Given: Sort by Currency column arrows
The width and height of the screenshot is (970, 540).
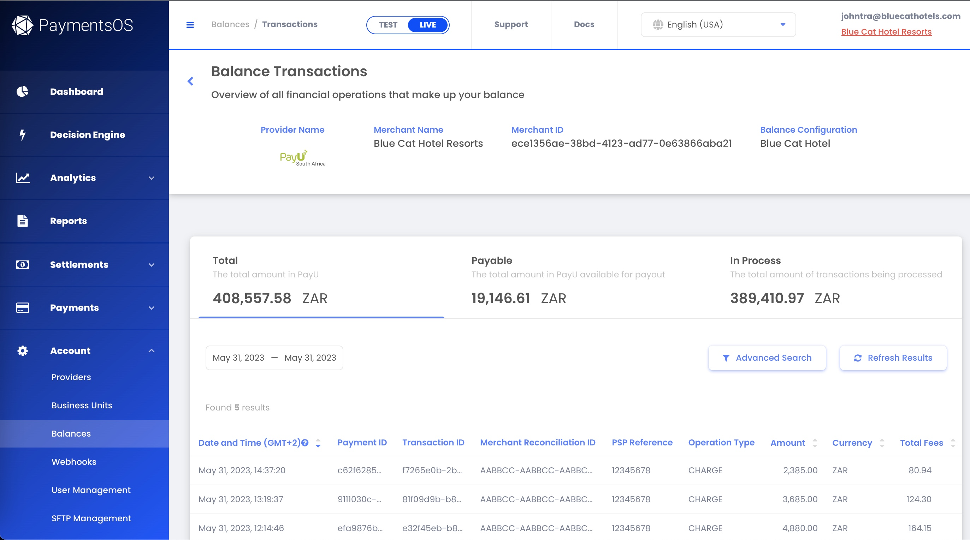Looking at the screenshot, I should [882, 443].
